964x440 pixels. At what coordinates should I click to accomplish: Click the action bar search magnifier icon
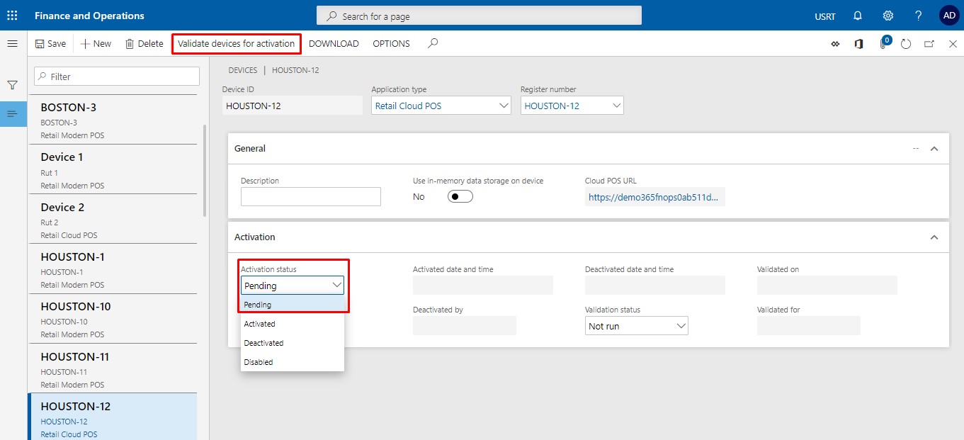coord(433,43)
